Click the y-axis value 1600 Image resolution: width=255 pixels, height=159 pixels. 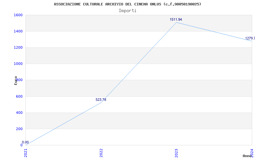click(x=18, y=15)
